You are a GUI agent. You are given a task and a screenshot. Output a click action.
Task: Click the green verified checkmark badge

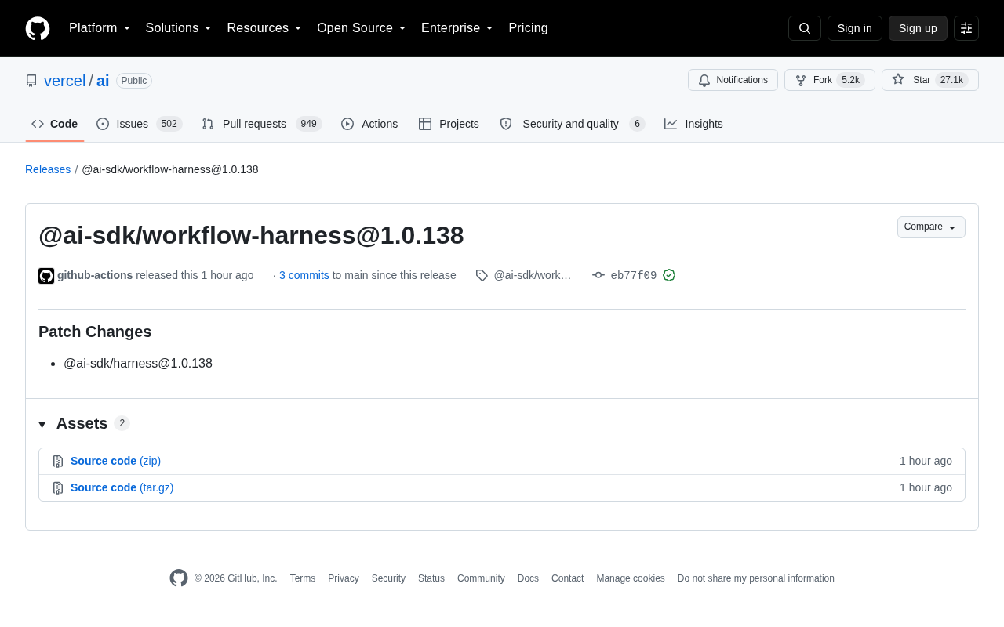[x=669, y=275]
